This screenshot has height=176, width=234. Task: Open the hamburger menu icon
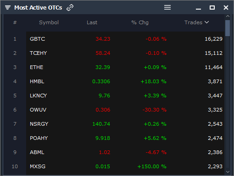click(167, 7)
